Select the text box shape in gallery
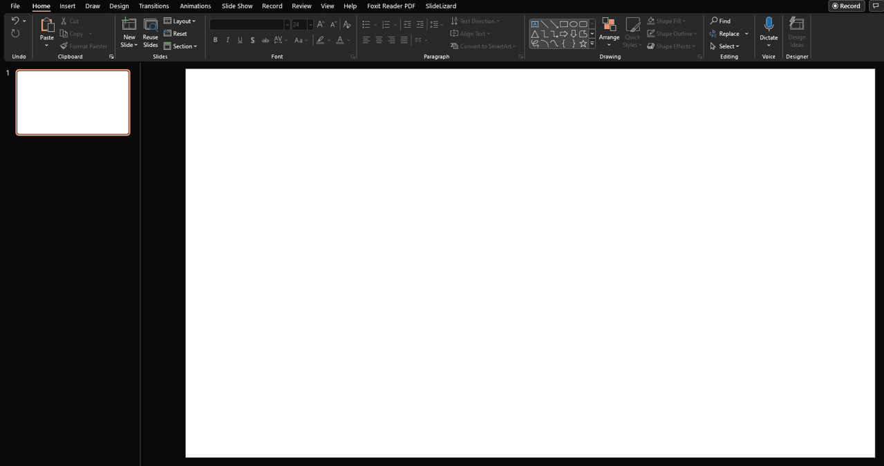 (x=534, y=24)
